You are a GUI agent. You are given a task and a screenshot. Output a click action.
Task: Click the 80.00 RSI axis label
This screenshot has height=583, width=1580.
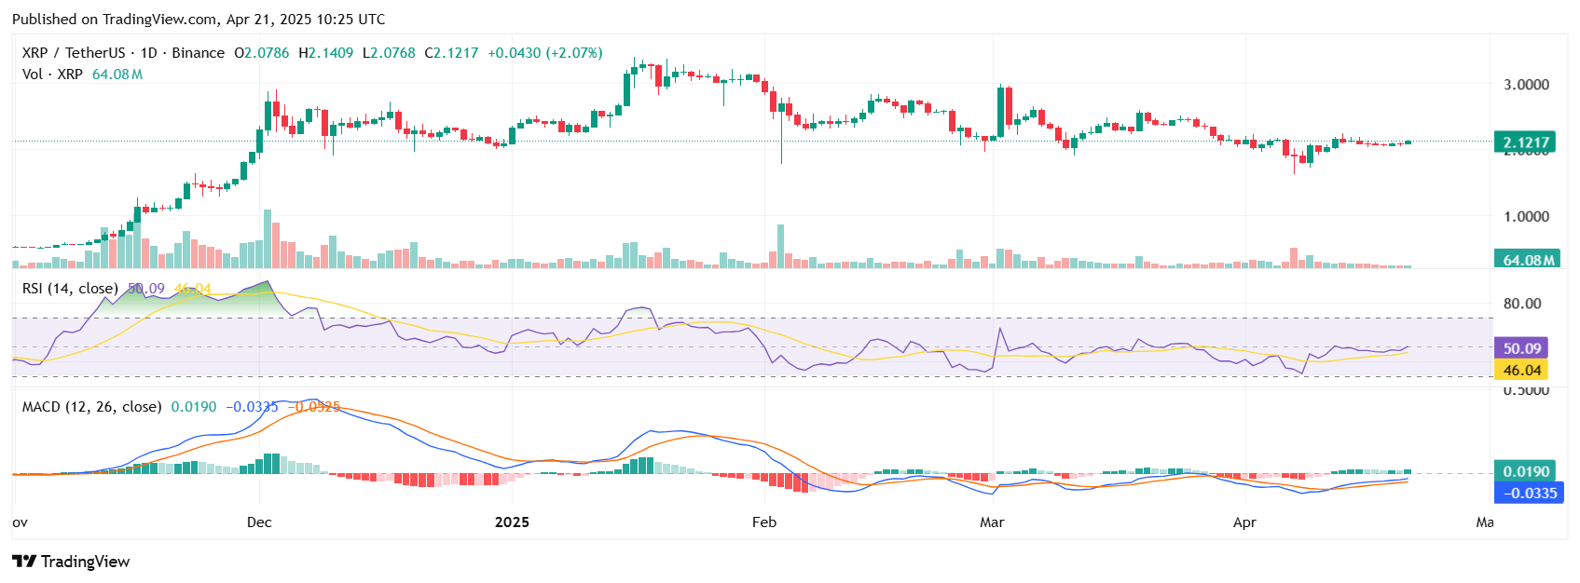(1522, 304)
